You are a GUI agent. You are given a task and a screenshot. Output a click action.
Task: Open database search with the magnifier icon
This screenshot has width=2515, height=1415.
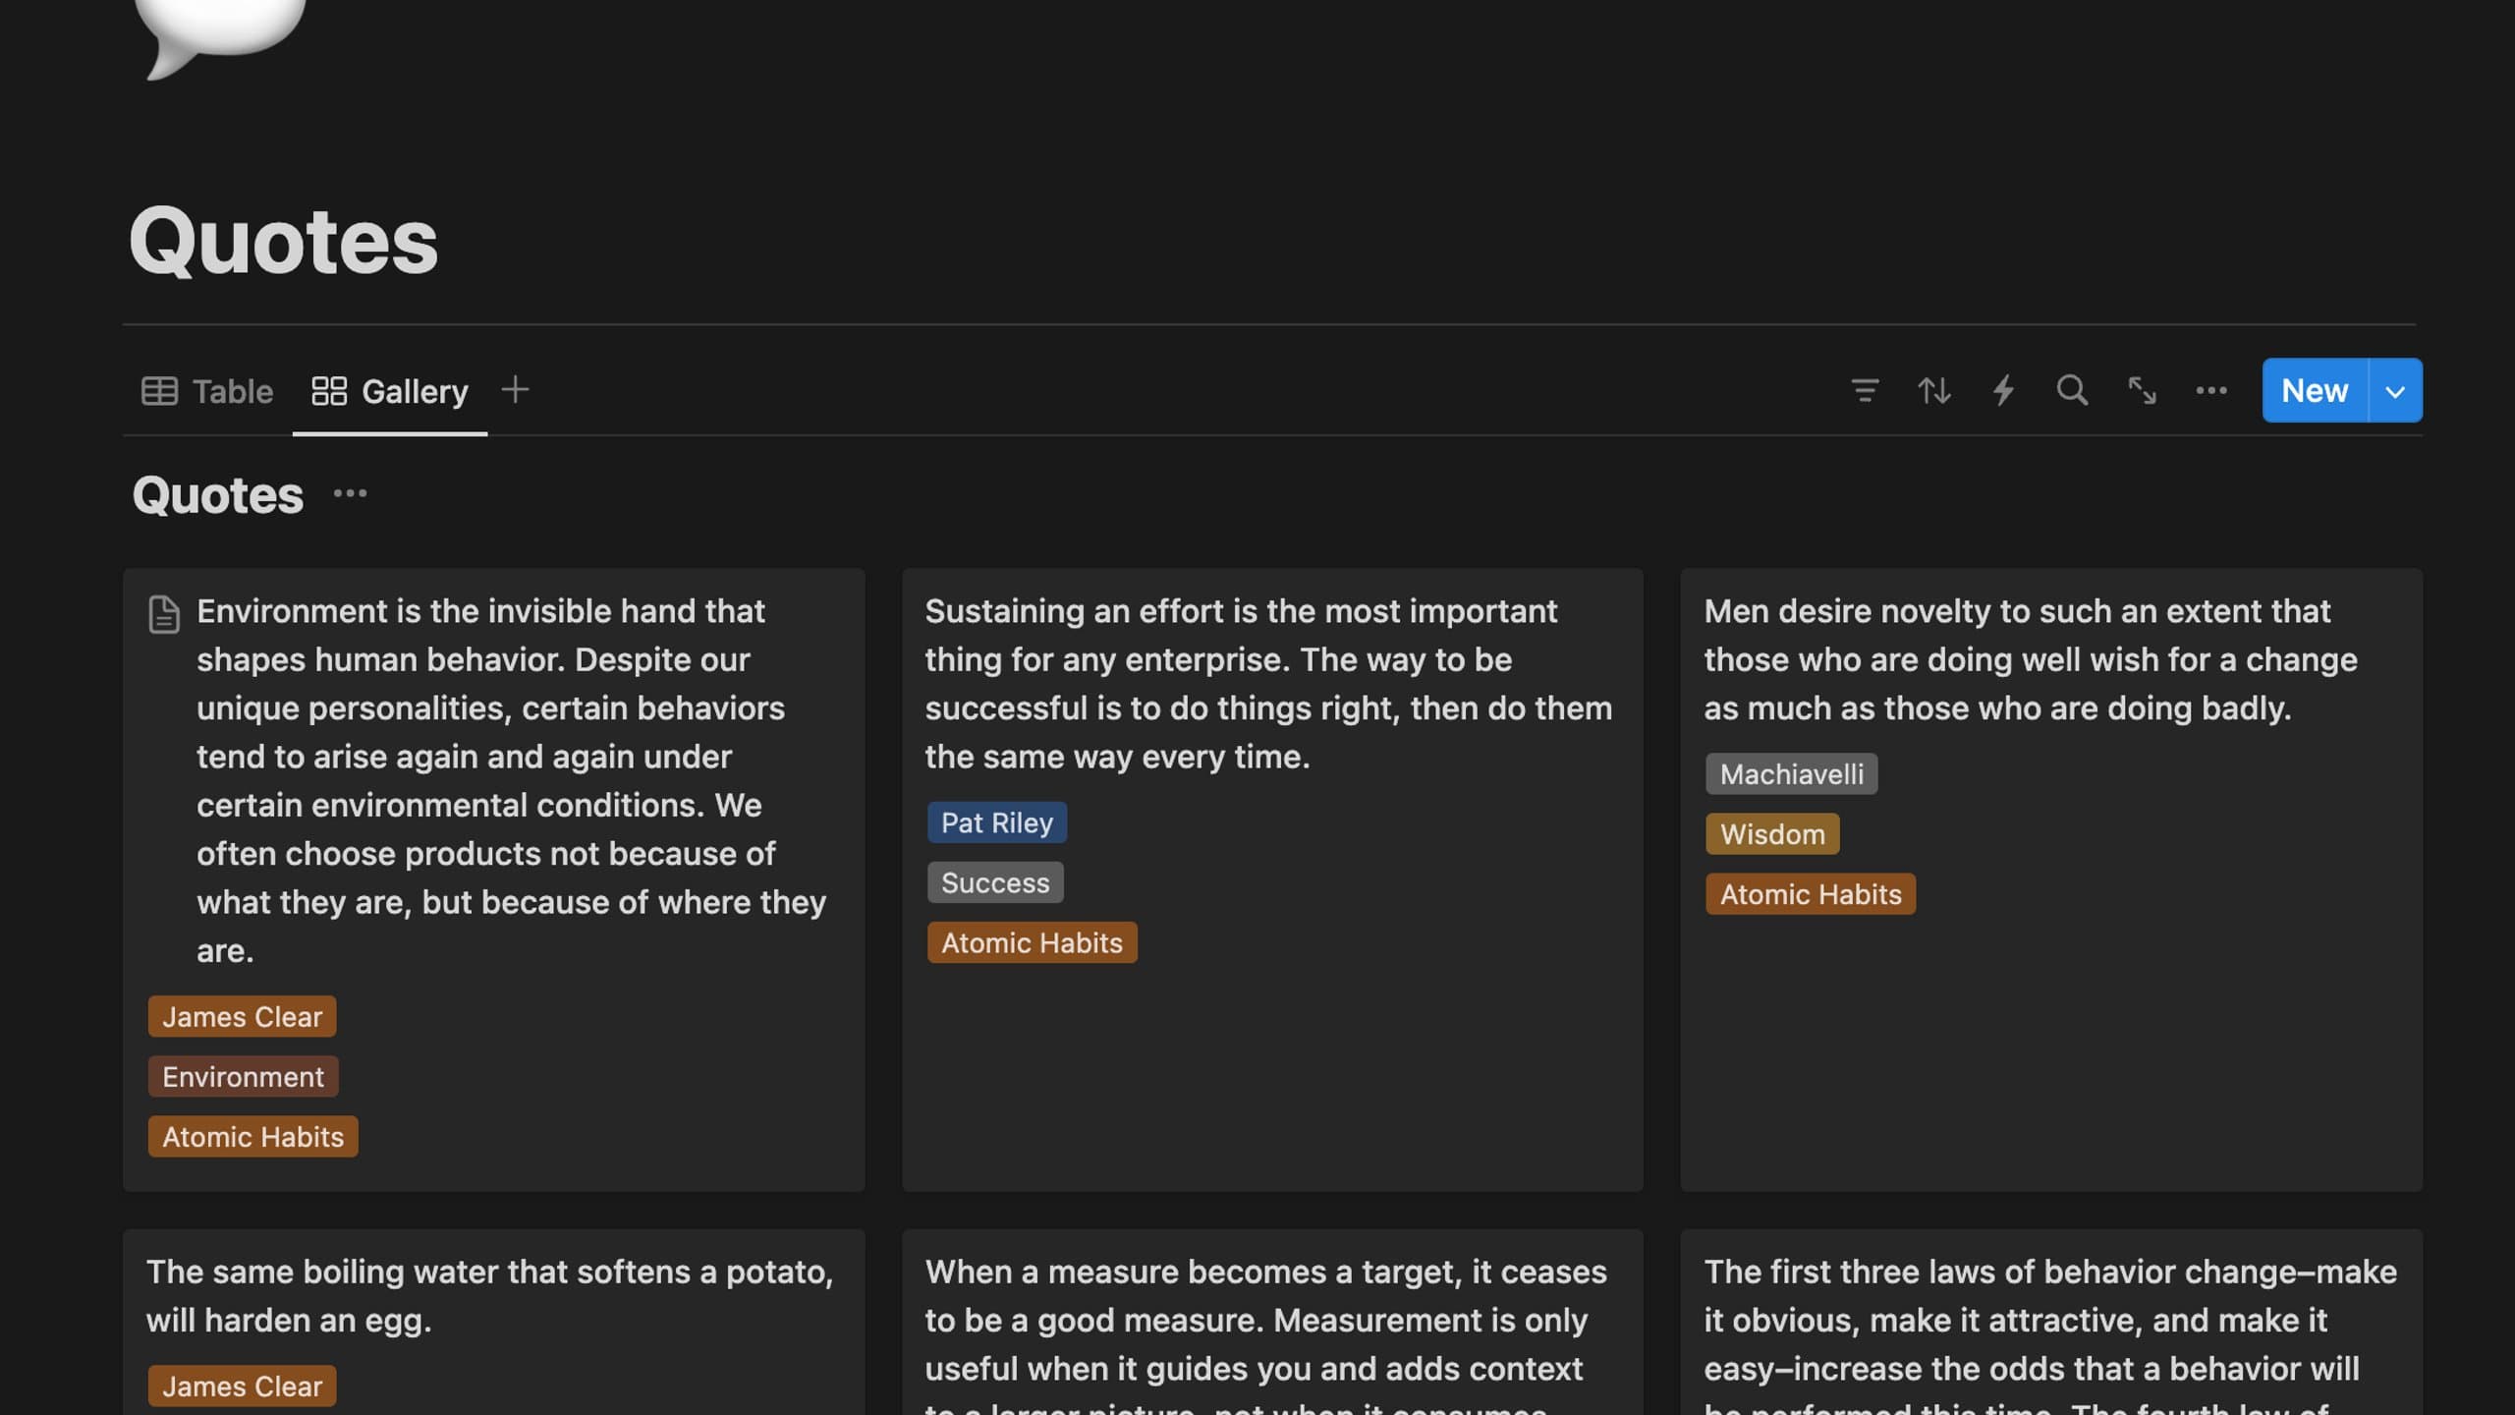coord(2072,391)
